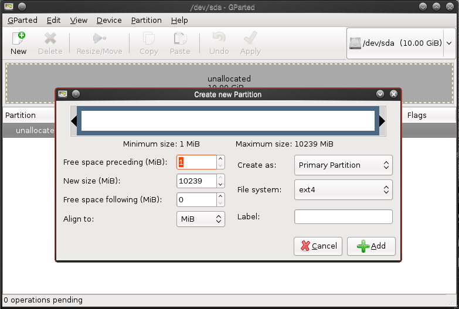Click the dialog's title bar window menu icon

pos(63,94)
